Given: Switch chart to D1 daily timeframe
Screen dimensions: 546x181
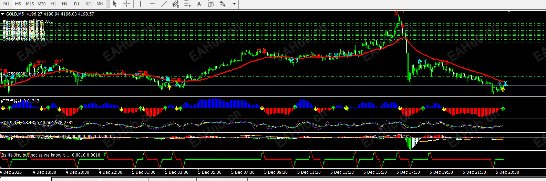Looking at the screenshot, I should click(76, 4).
